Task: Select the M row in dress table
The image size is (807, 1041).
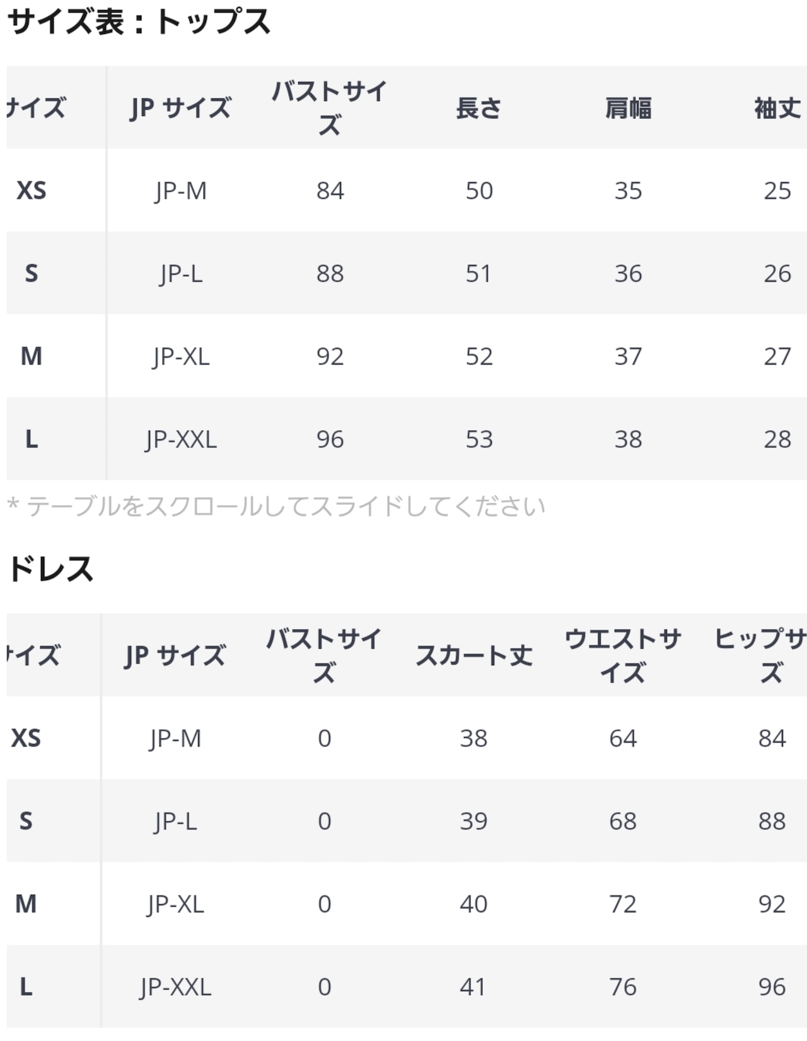Action: tap(407, 904)
